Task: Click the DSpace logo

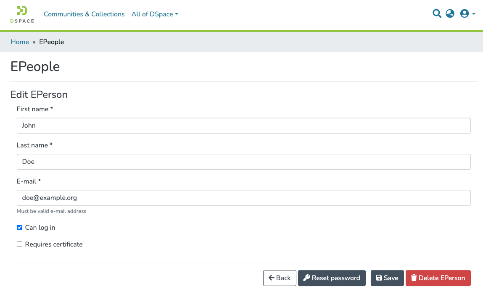Action: pyautogui.click(x=21, y=14)
